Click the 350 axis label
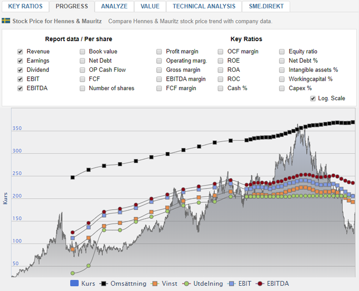359x291 pixels. coord(17,128)
